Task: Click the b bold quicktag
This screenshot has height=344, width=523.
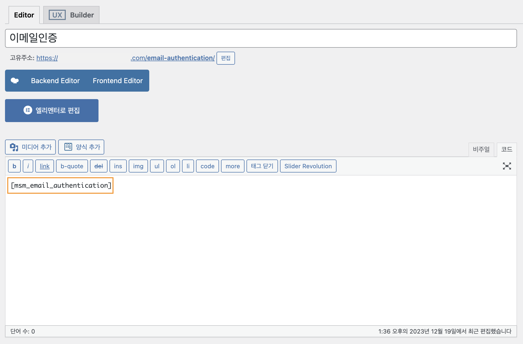Action: click(x=14, y=166)
